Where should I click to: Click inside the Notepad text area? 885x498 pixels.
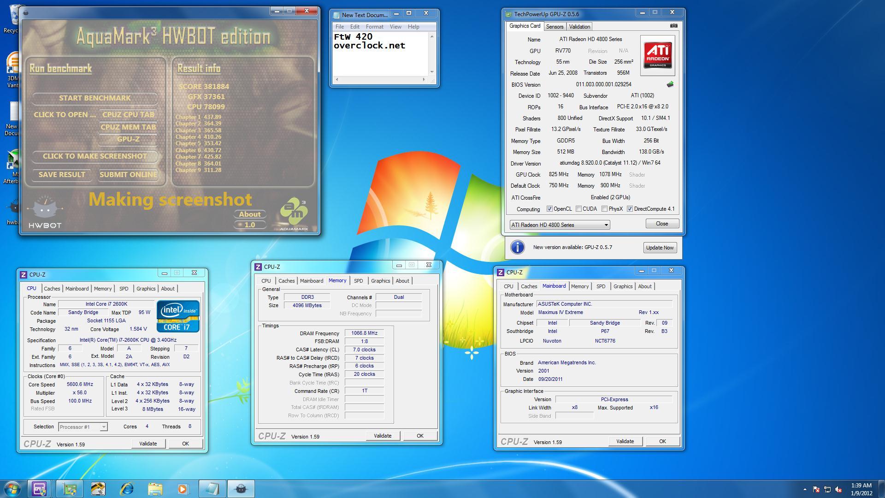pyautogui.click(x=381, y=53)
